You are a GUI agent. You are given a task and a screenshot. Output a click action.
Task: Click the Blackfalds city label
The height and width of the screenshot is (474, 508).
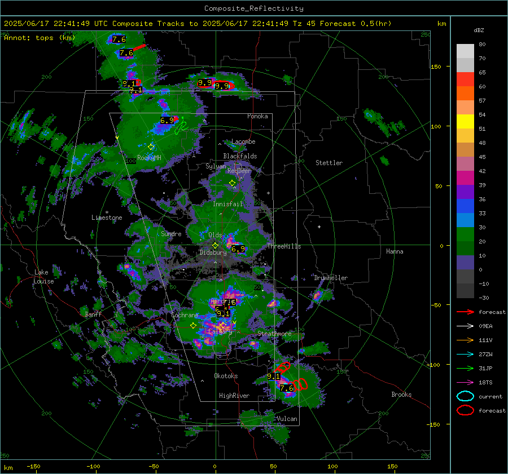pos(240,156)
